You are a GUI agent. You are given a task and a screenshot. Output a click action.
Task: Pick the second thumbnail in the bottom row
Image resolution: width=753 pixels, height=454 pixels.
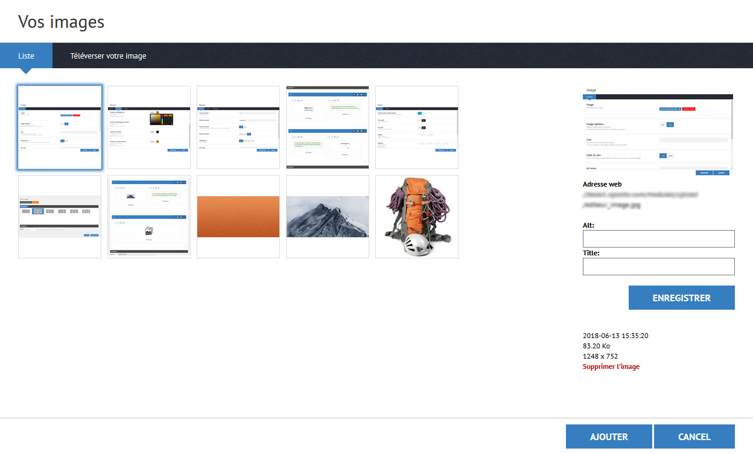pyautogui.click(x=149, y=217)
